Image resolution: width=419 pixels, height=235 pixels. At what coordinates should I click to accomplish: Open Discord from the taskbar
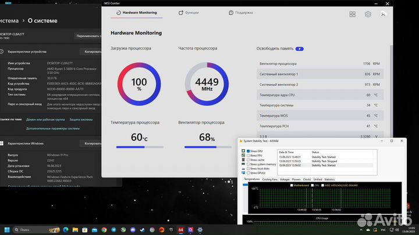[133, 230]
